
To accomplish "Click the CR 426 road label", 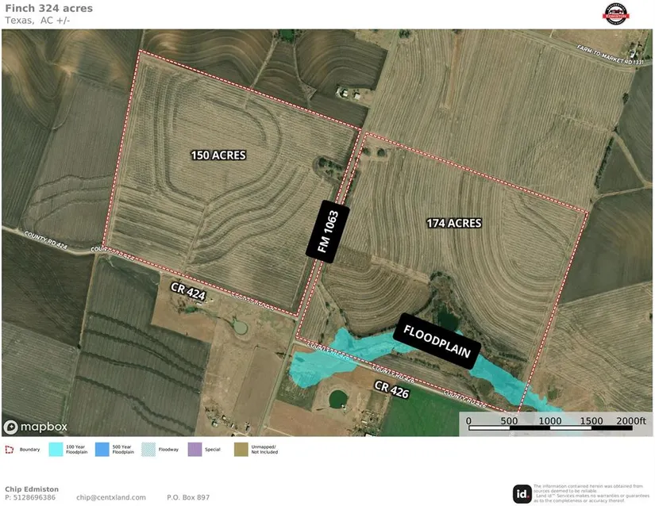I will (391, 386).
